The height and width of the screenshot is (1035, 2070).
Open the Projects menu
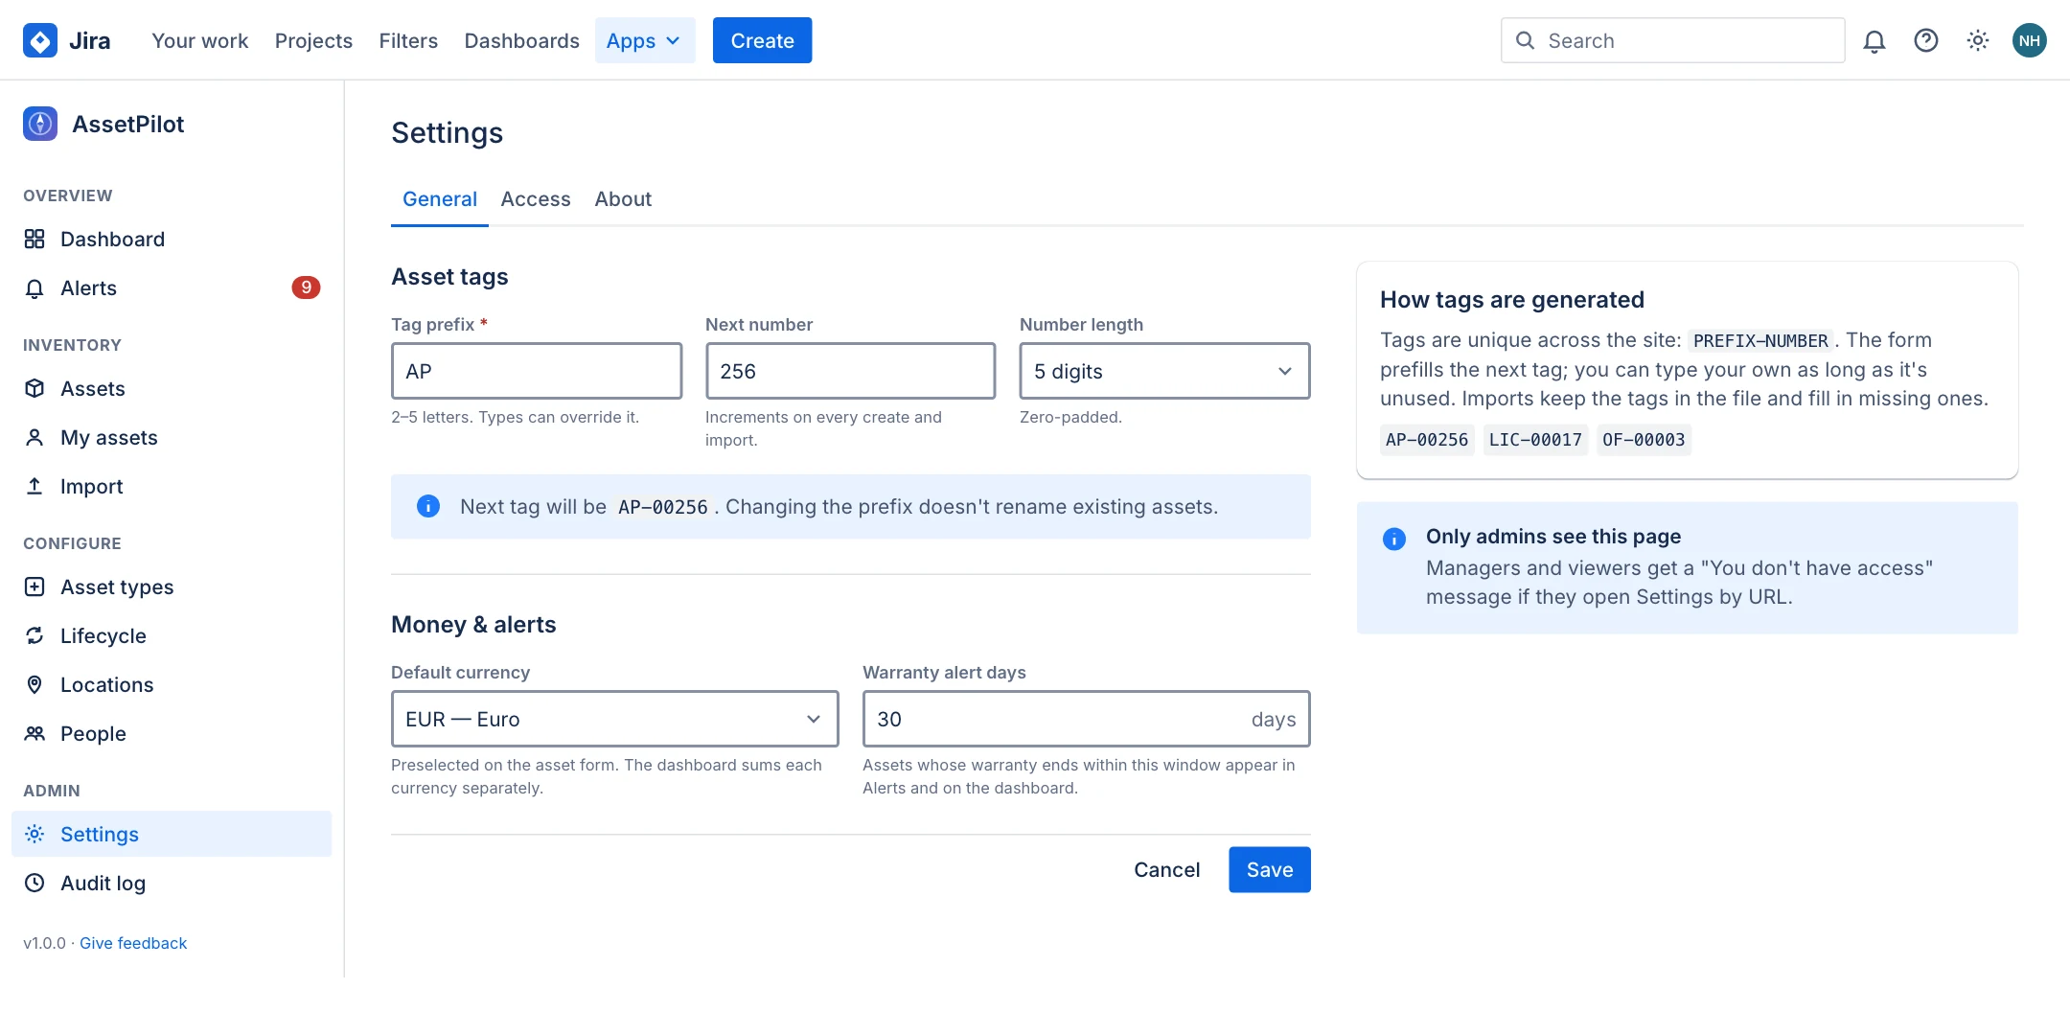click(313, 40)
